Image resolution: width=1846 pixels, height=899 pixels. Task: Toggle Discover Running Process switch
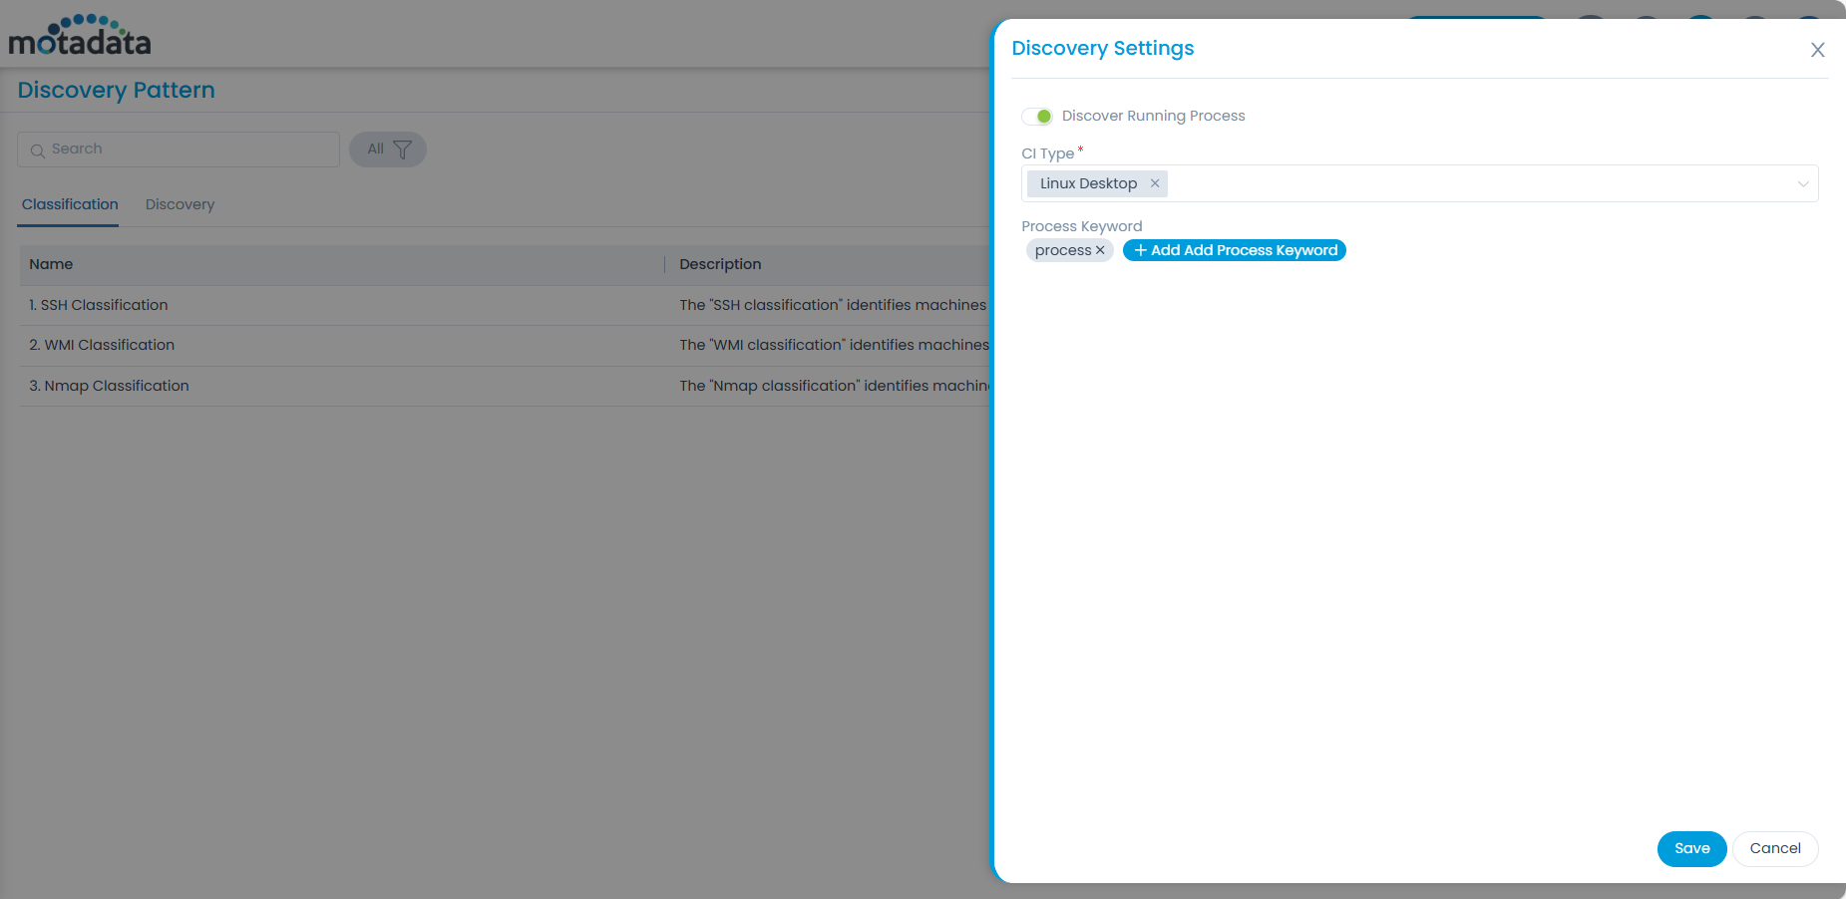pyautogui.click(x=1037, y=117)
